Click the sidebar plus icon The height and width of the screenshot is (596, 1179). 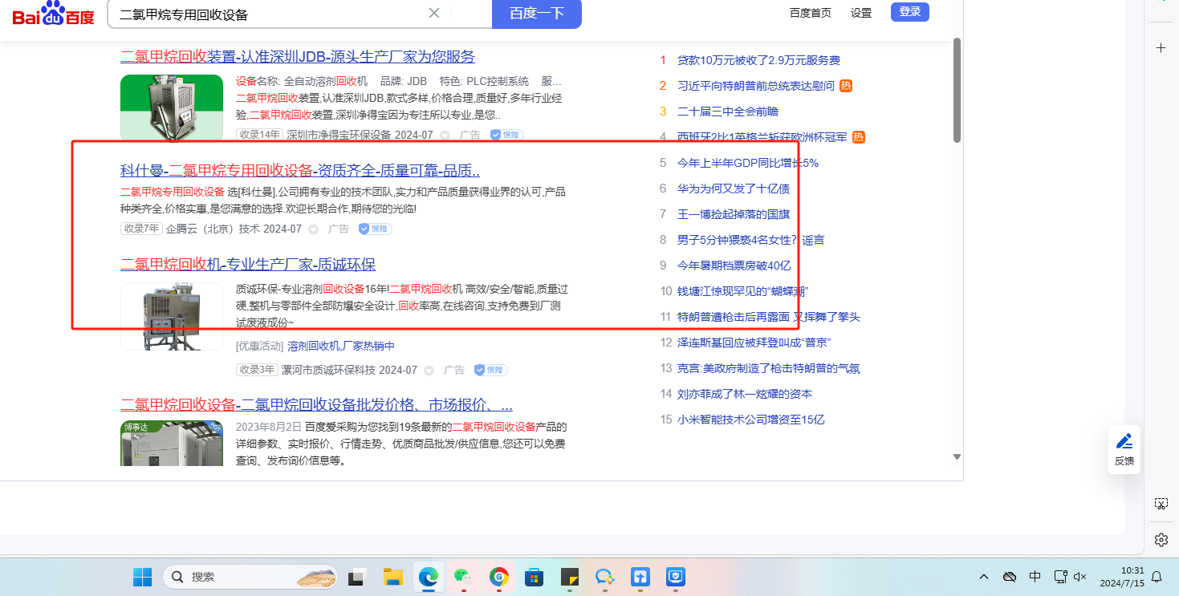coord(1161,48)
